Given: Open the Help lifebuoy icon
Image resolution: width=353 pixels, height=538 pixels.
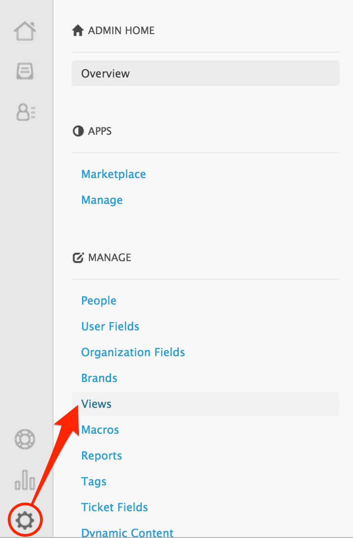Looking at the screenshot, I should click(x=25, y=439).
